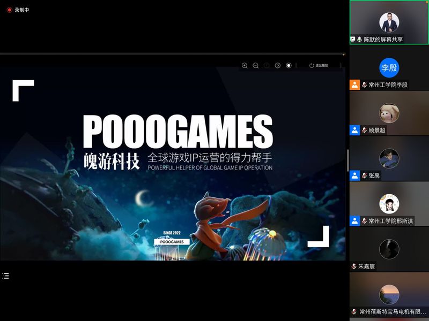Go to the next slide arrow
This screenshot has height=321, width=429.
pos(278,65)
